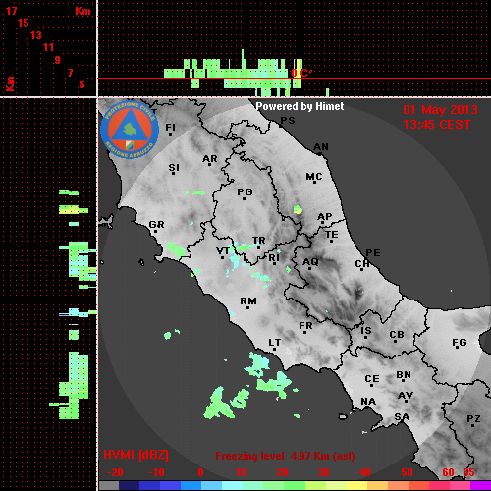The height and width of the screenshot is (491, 491).
Task: Select the GR city label on the map
Action: [x=156, y=225]
